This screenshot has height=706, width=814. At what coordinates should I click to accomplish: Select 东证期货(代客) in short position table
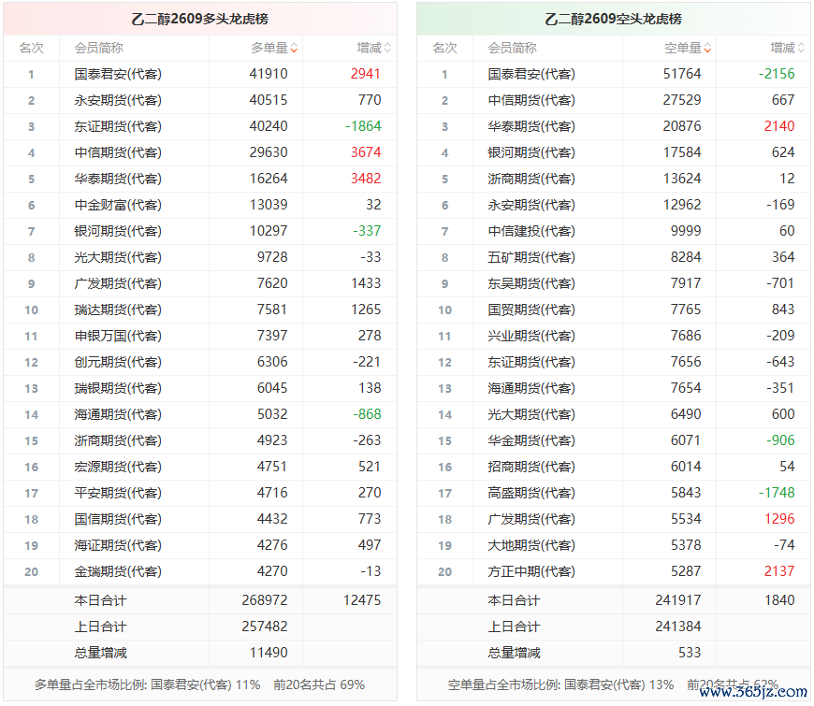coord(531,362)
